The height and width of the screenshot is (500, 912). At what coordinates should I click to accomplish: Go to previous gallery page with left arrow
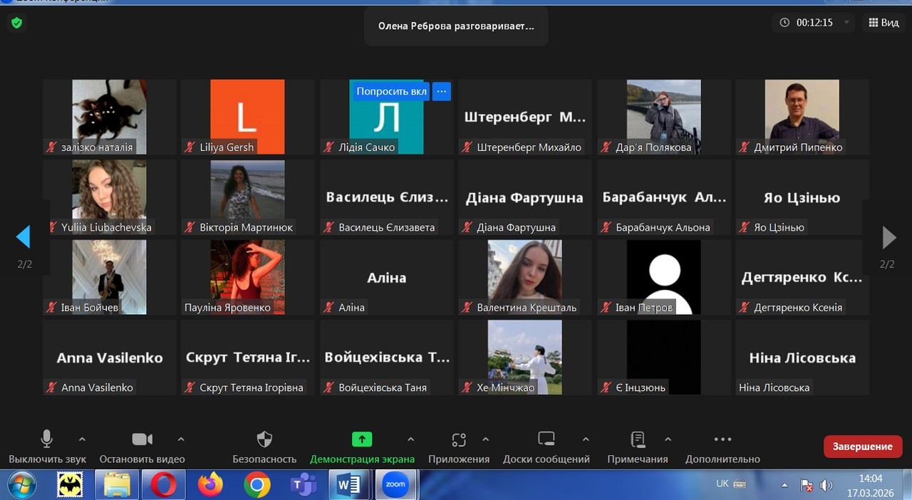[24, 237]
